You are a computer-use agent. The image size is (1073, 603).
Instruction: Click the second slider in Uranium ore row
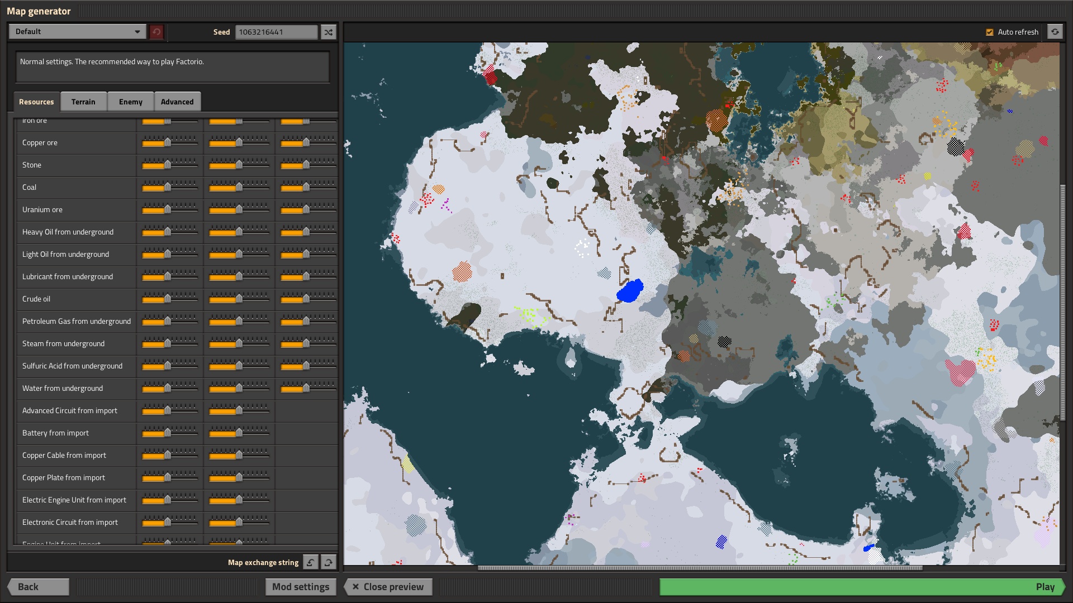click(x=239, y=210)
